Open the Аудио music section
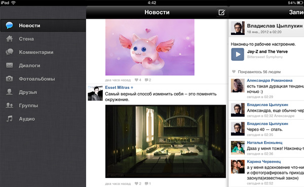 (x=43, y=119)
